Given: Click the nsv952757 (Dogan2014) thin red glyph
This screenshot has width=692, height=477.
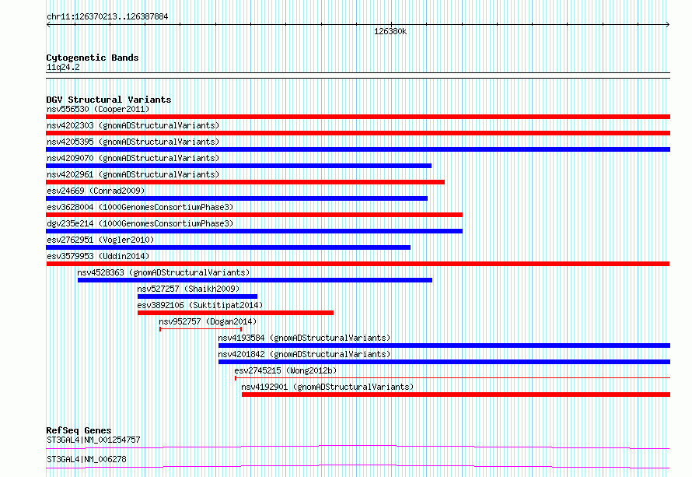Looking at the screenshot, I should (x=201, y=329).
